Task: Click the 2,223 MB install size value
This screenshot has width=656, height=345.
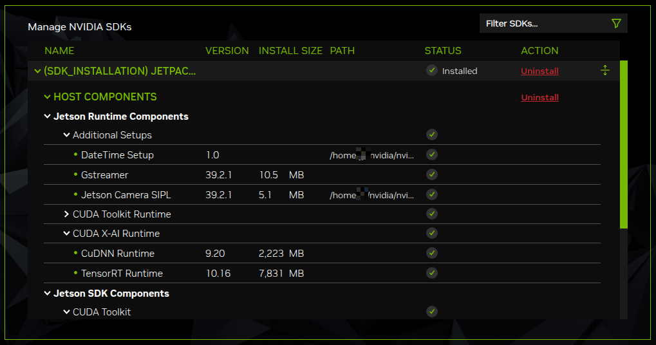Action: coord(281,254)
